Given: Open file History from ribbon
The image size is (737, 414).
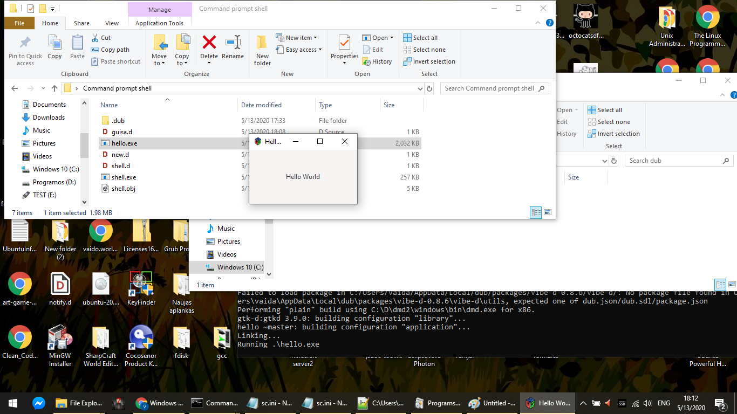Looking at the screenshot, I should tap(377, 61).
